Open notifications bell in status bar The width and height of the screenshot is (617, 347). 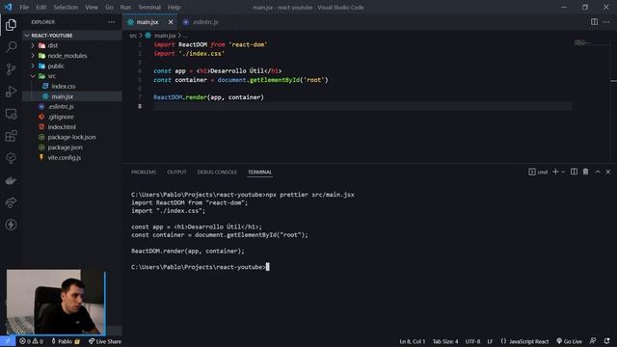pos(606,341)
